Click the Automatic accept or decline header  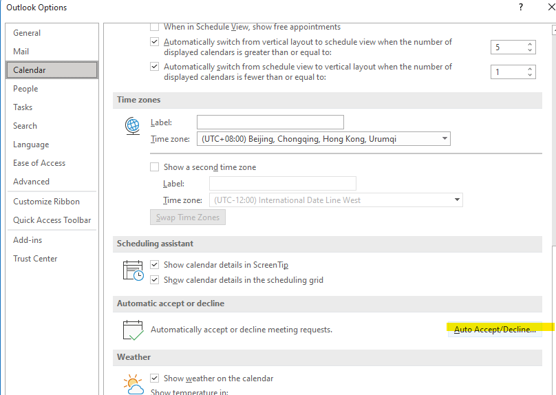pos(328,303)
